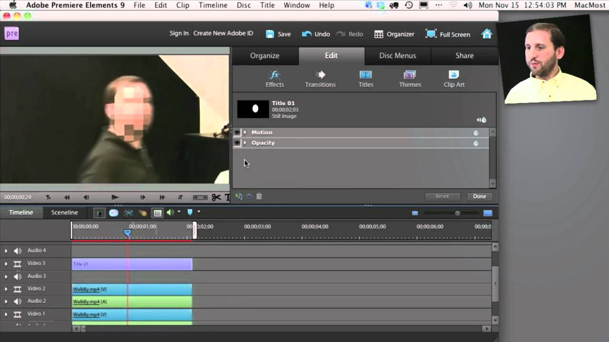Click the Show Keyframes stopwatch icon

coord(481,120)
